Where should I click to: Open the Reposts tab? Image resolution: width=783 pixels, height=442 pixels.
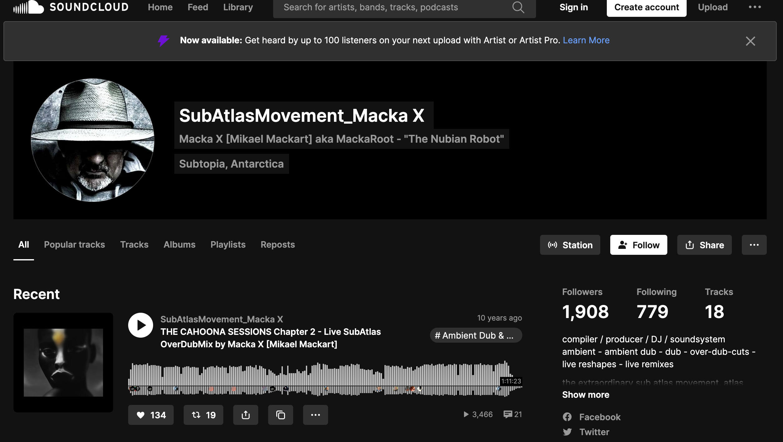pos(278,245)
